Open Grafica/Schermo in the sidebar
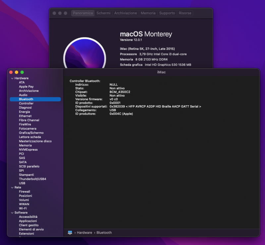The height and width of the screenshot is (245, 265). (31, 133)
